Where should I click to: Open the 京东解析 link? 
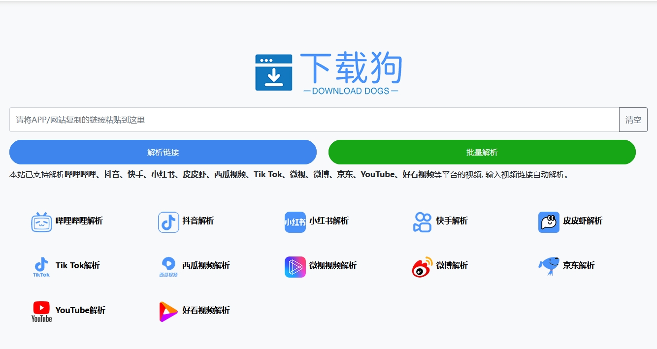579,266
